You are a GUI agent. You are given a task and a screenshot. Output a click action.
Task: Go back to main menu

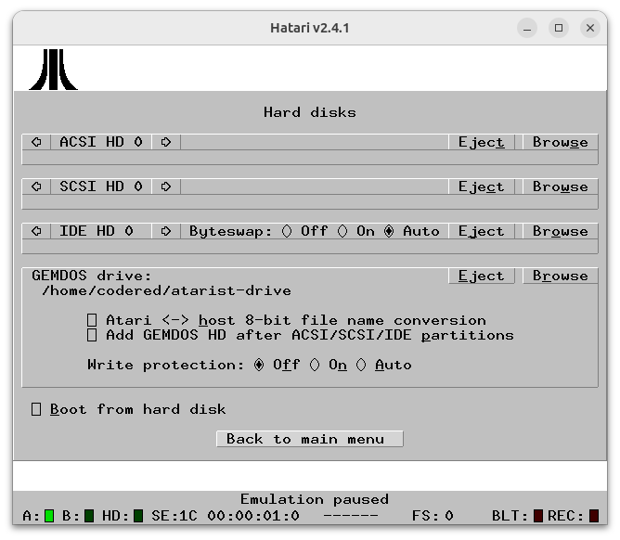click(x=310, y=439)
